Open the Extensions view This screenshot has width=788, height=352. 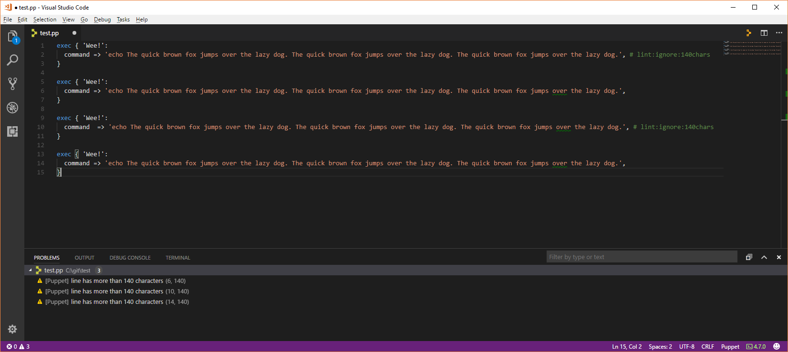coord(12,131)
